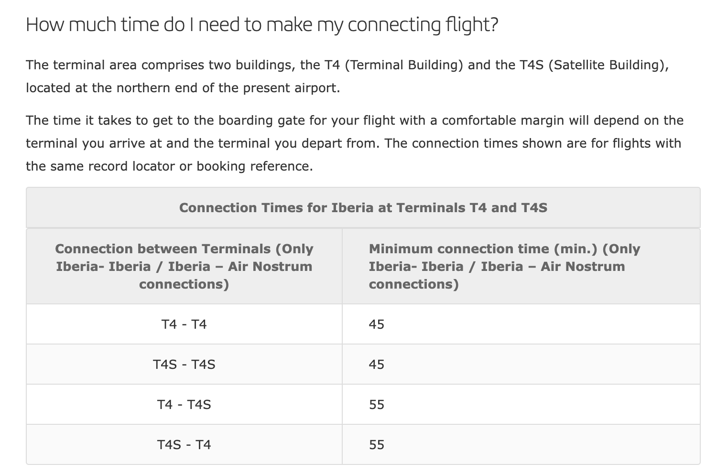
Task: Click the Connection between Terminals column header
Action: 184,266
